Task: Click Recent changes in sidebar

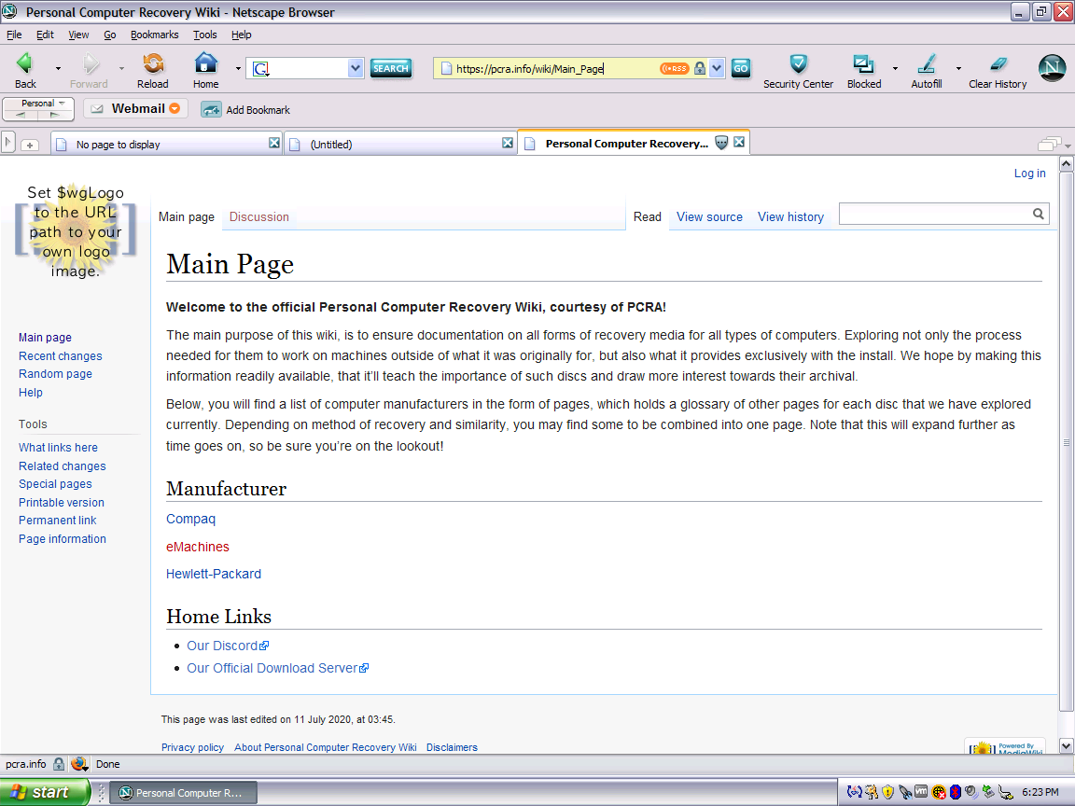Action: point(61,355)
